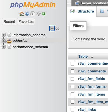The image size is (108, 112).
Task: Click the Filters legend label
Action: (78, 26)
